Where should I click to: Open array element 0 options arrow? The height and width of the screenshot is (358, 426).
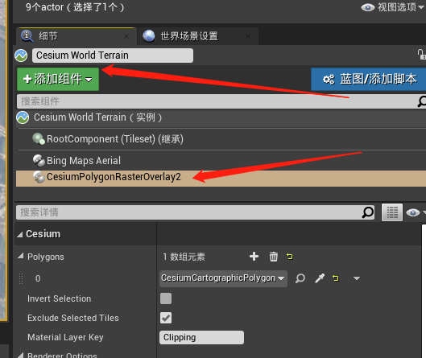pos(357,278)
